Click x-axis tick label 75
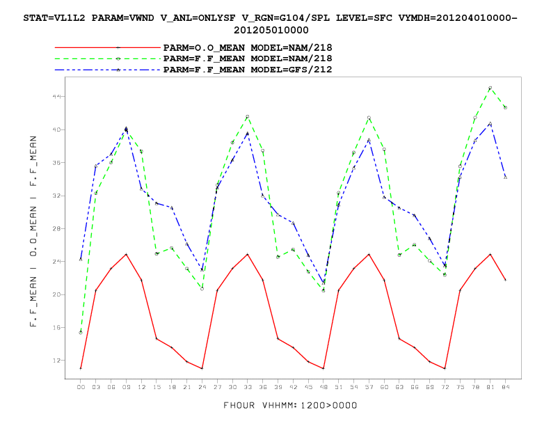551x426 pixels. pyautogui.click(x=460, y=387)
